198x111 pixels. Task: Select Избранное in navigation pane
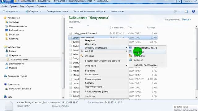click(14, 18)
